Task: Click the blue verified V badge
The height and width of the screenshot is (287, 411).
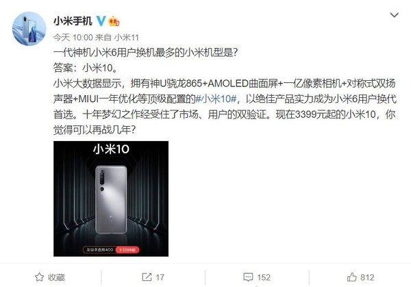Action: (x=101, y=21)
